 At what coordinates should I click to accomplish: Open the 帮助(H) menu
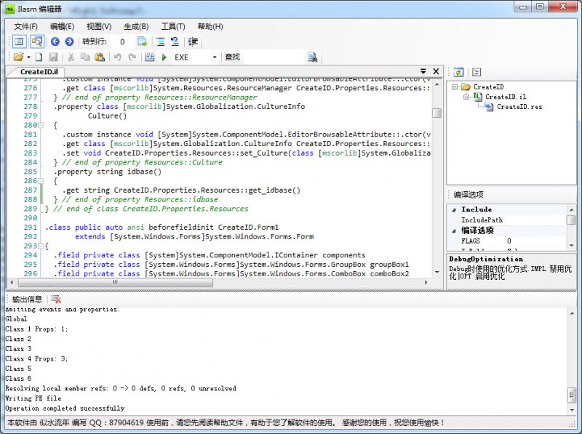pos(210,26)
